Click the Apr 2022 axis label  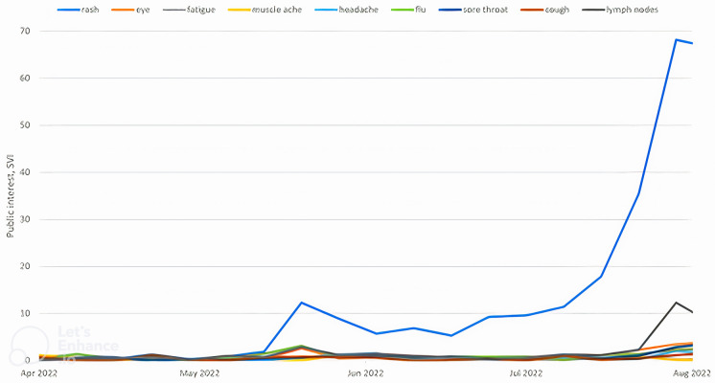[x=38, y=373]
